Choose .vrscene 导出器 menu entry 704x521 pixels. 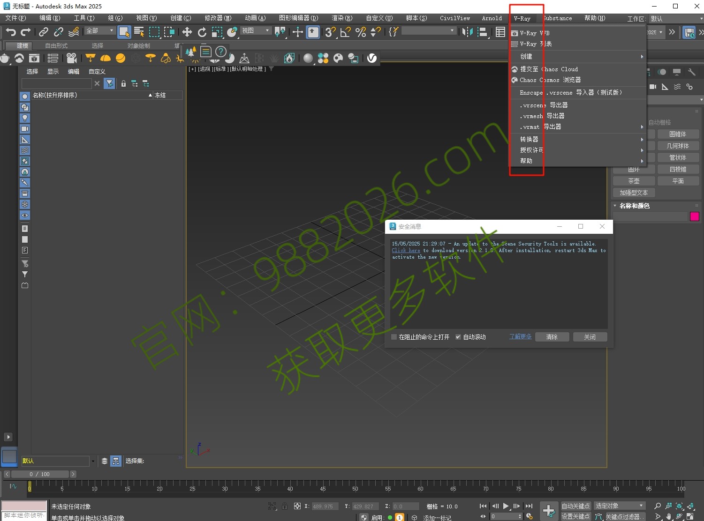pyautogui.click(x=578, y=105)
